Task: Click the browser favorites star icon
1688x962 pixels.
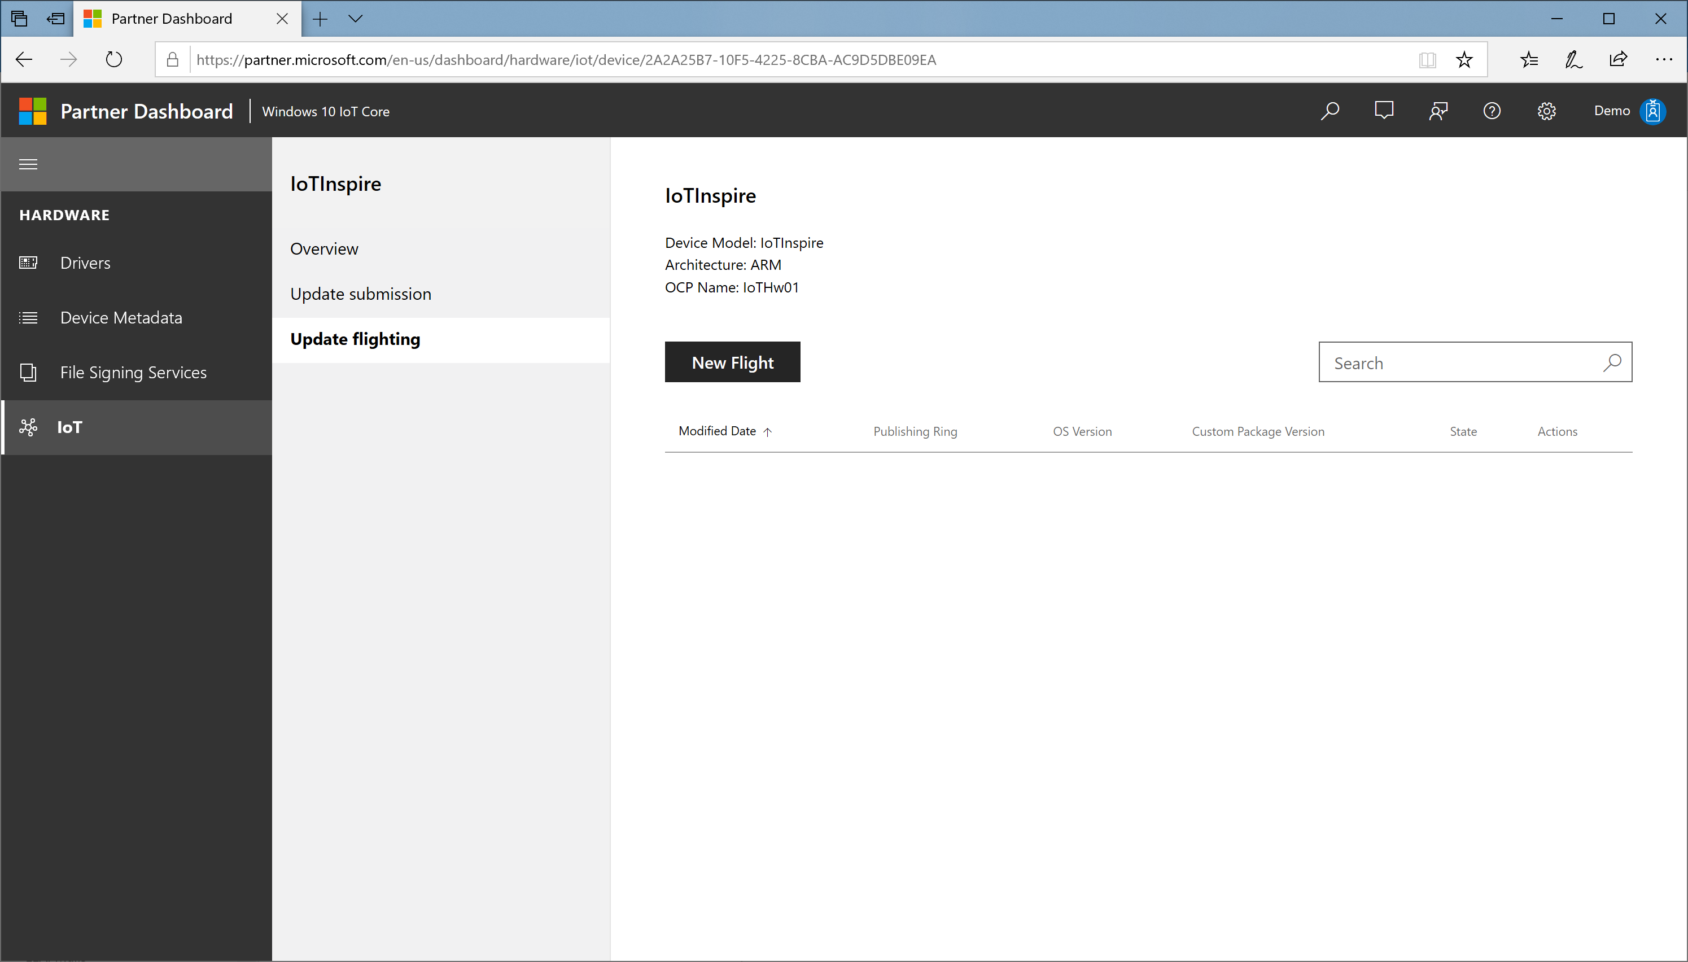Action: click(x=1464, y=59)
